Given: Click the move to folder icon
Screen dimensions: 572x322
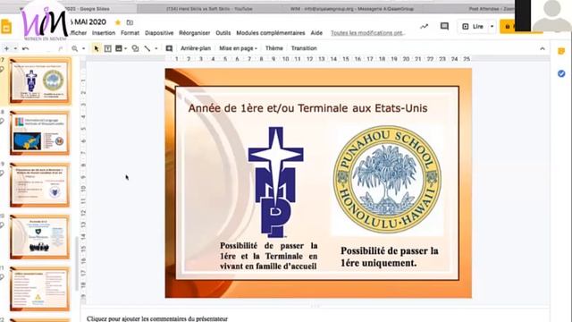Looking at the screenshot, I should click(x=130, y=22).
